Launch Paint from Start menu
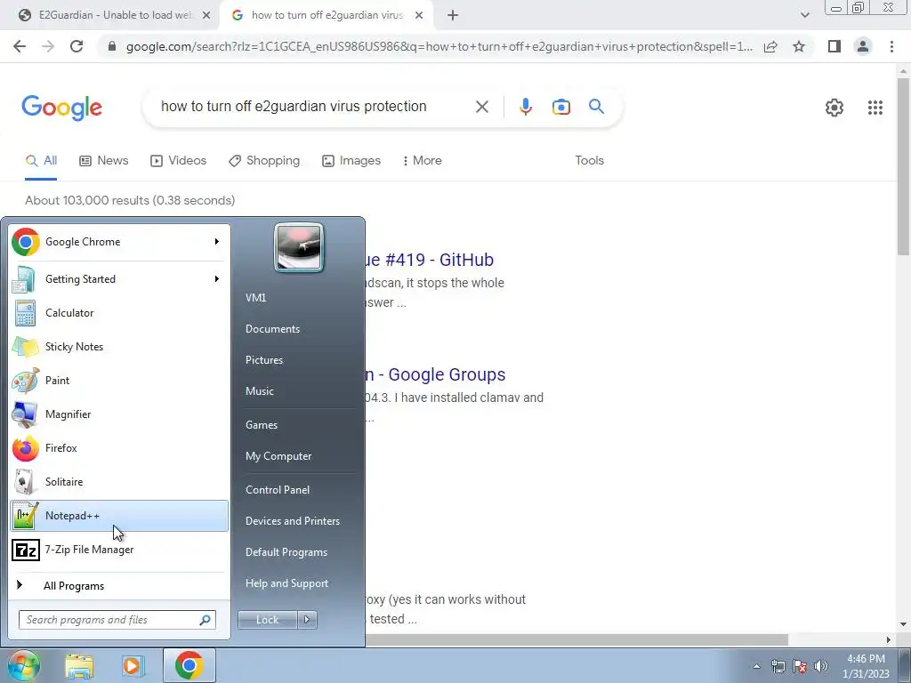Image resolution: width=911 pixels, height=683 pixels. [x=119, y=381]
